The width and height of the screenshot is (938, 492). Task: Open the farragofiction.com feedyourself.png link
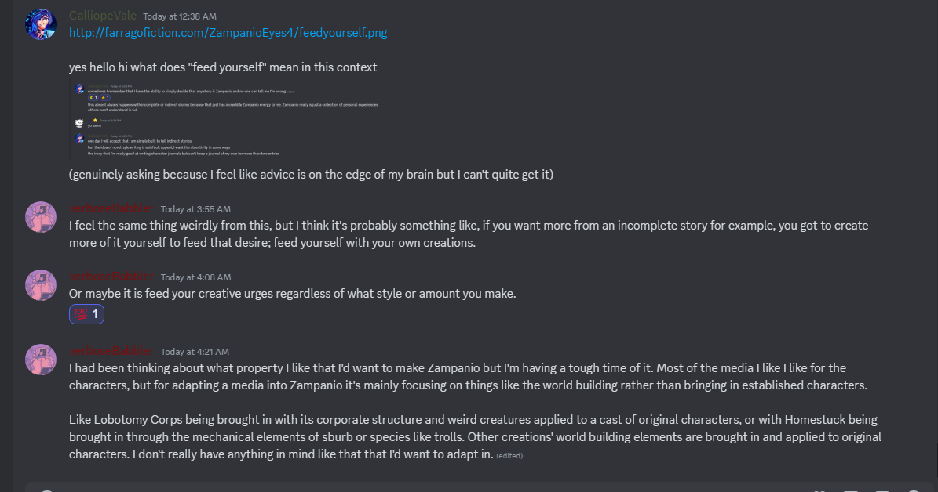tap(228, 33)
